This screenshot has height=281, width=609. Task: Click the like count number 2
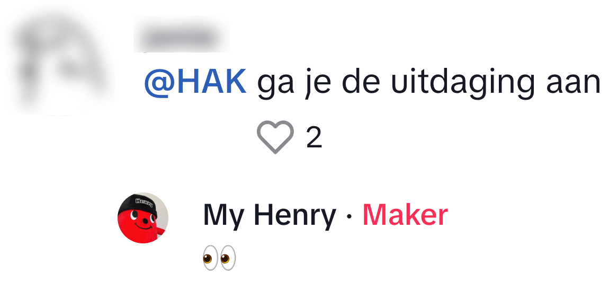click(x=314, y=137)
